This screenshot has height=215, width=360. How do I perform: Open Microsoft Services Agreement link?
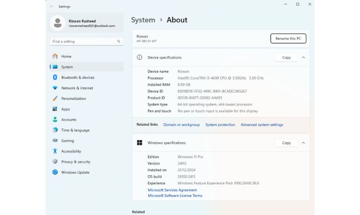pos(172,190)
